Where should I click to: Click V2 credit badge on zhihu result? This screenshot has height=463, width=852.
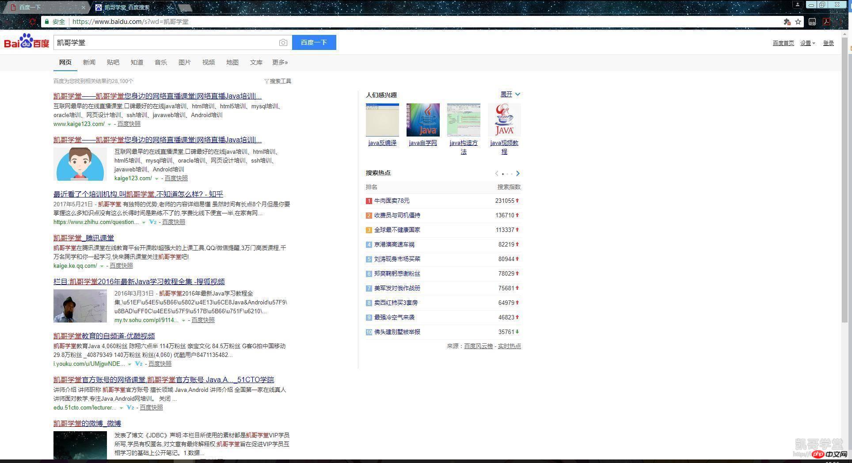coord(153,222)
